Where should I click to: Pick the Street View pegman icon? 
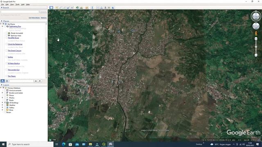(x=256, y=33)
